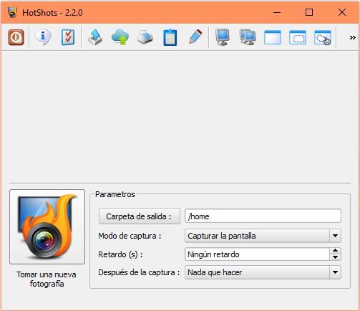Expand the toolbar overflow chevron

coord(353,37)
